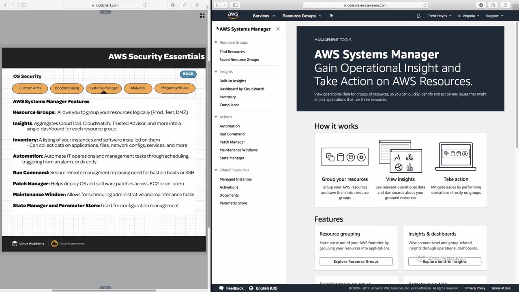Image resolution: width=519 pixels, height=292 pixels.
Task: Open Find Resources in the AWS sidebar
Action: (232, 52)
